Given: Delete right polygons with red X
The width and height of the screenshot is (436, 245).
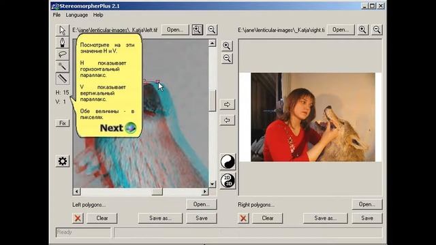Looking at the screenshot, I should click(243, 218).
